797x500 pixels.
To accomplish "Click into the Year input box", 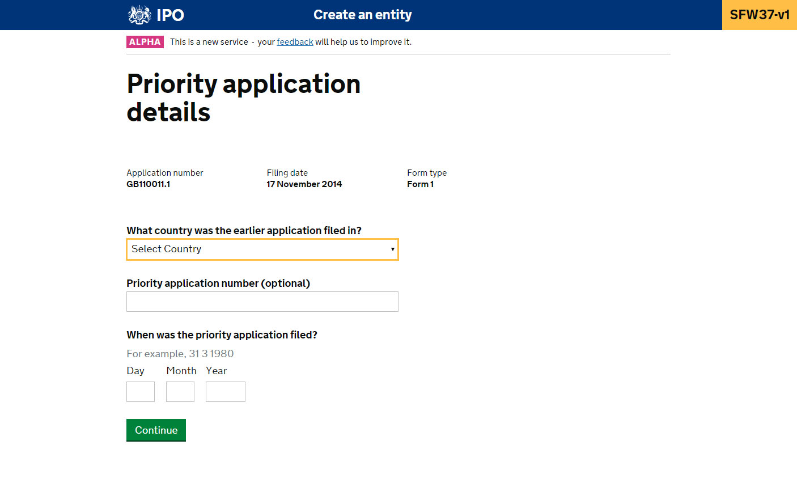I will point(225,392).
